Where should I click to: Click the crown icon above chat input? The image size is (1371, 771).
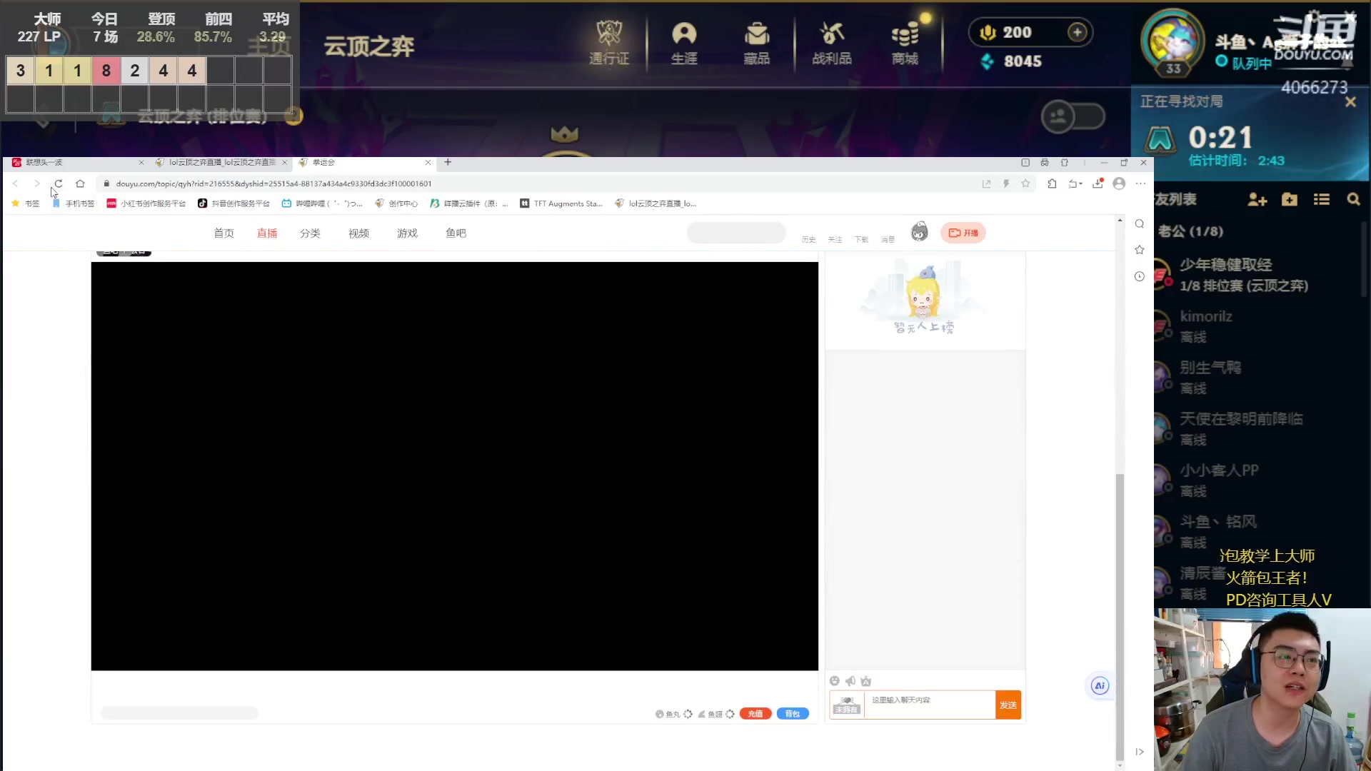[866, 680]
